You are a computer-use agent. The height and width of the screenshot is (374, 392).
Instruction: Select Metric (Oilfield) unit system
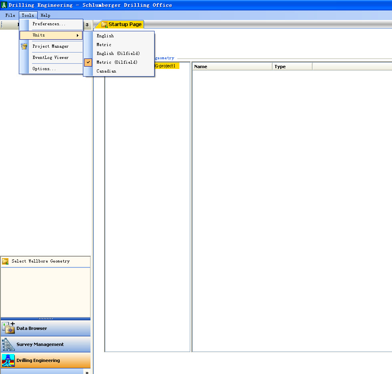119,62
